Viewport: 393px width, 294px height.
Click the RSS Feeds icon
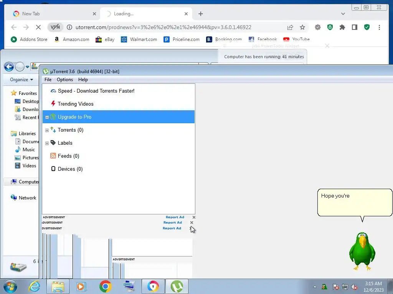coord(53,156)
